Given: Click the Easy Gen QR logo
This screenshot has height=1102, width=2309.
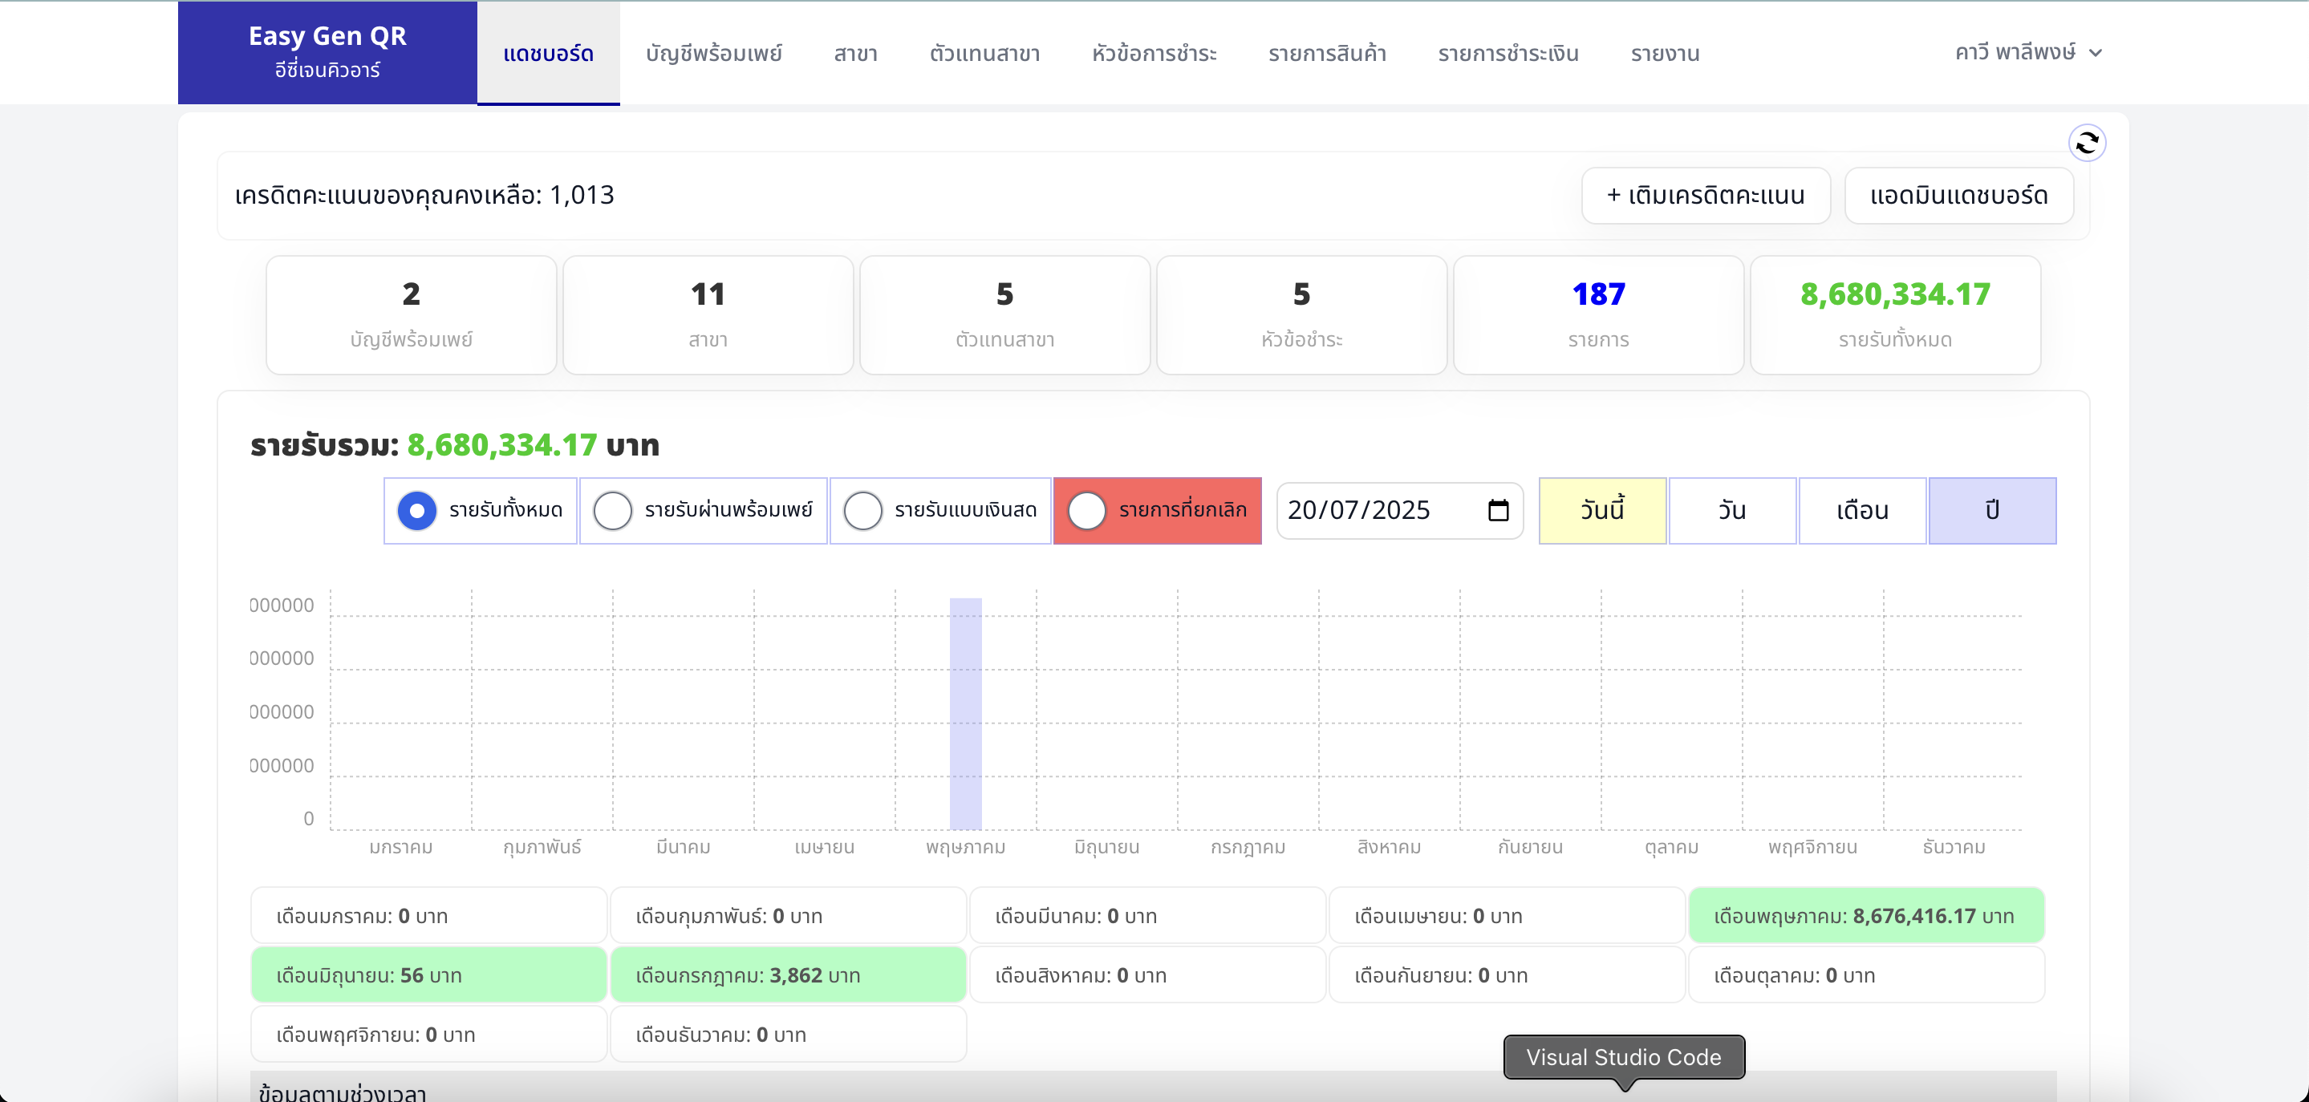Looking at the screenshot, I should coord(327,52).
